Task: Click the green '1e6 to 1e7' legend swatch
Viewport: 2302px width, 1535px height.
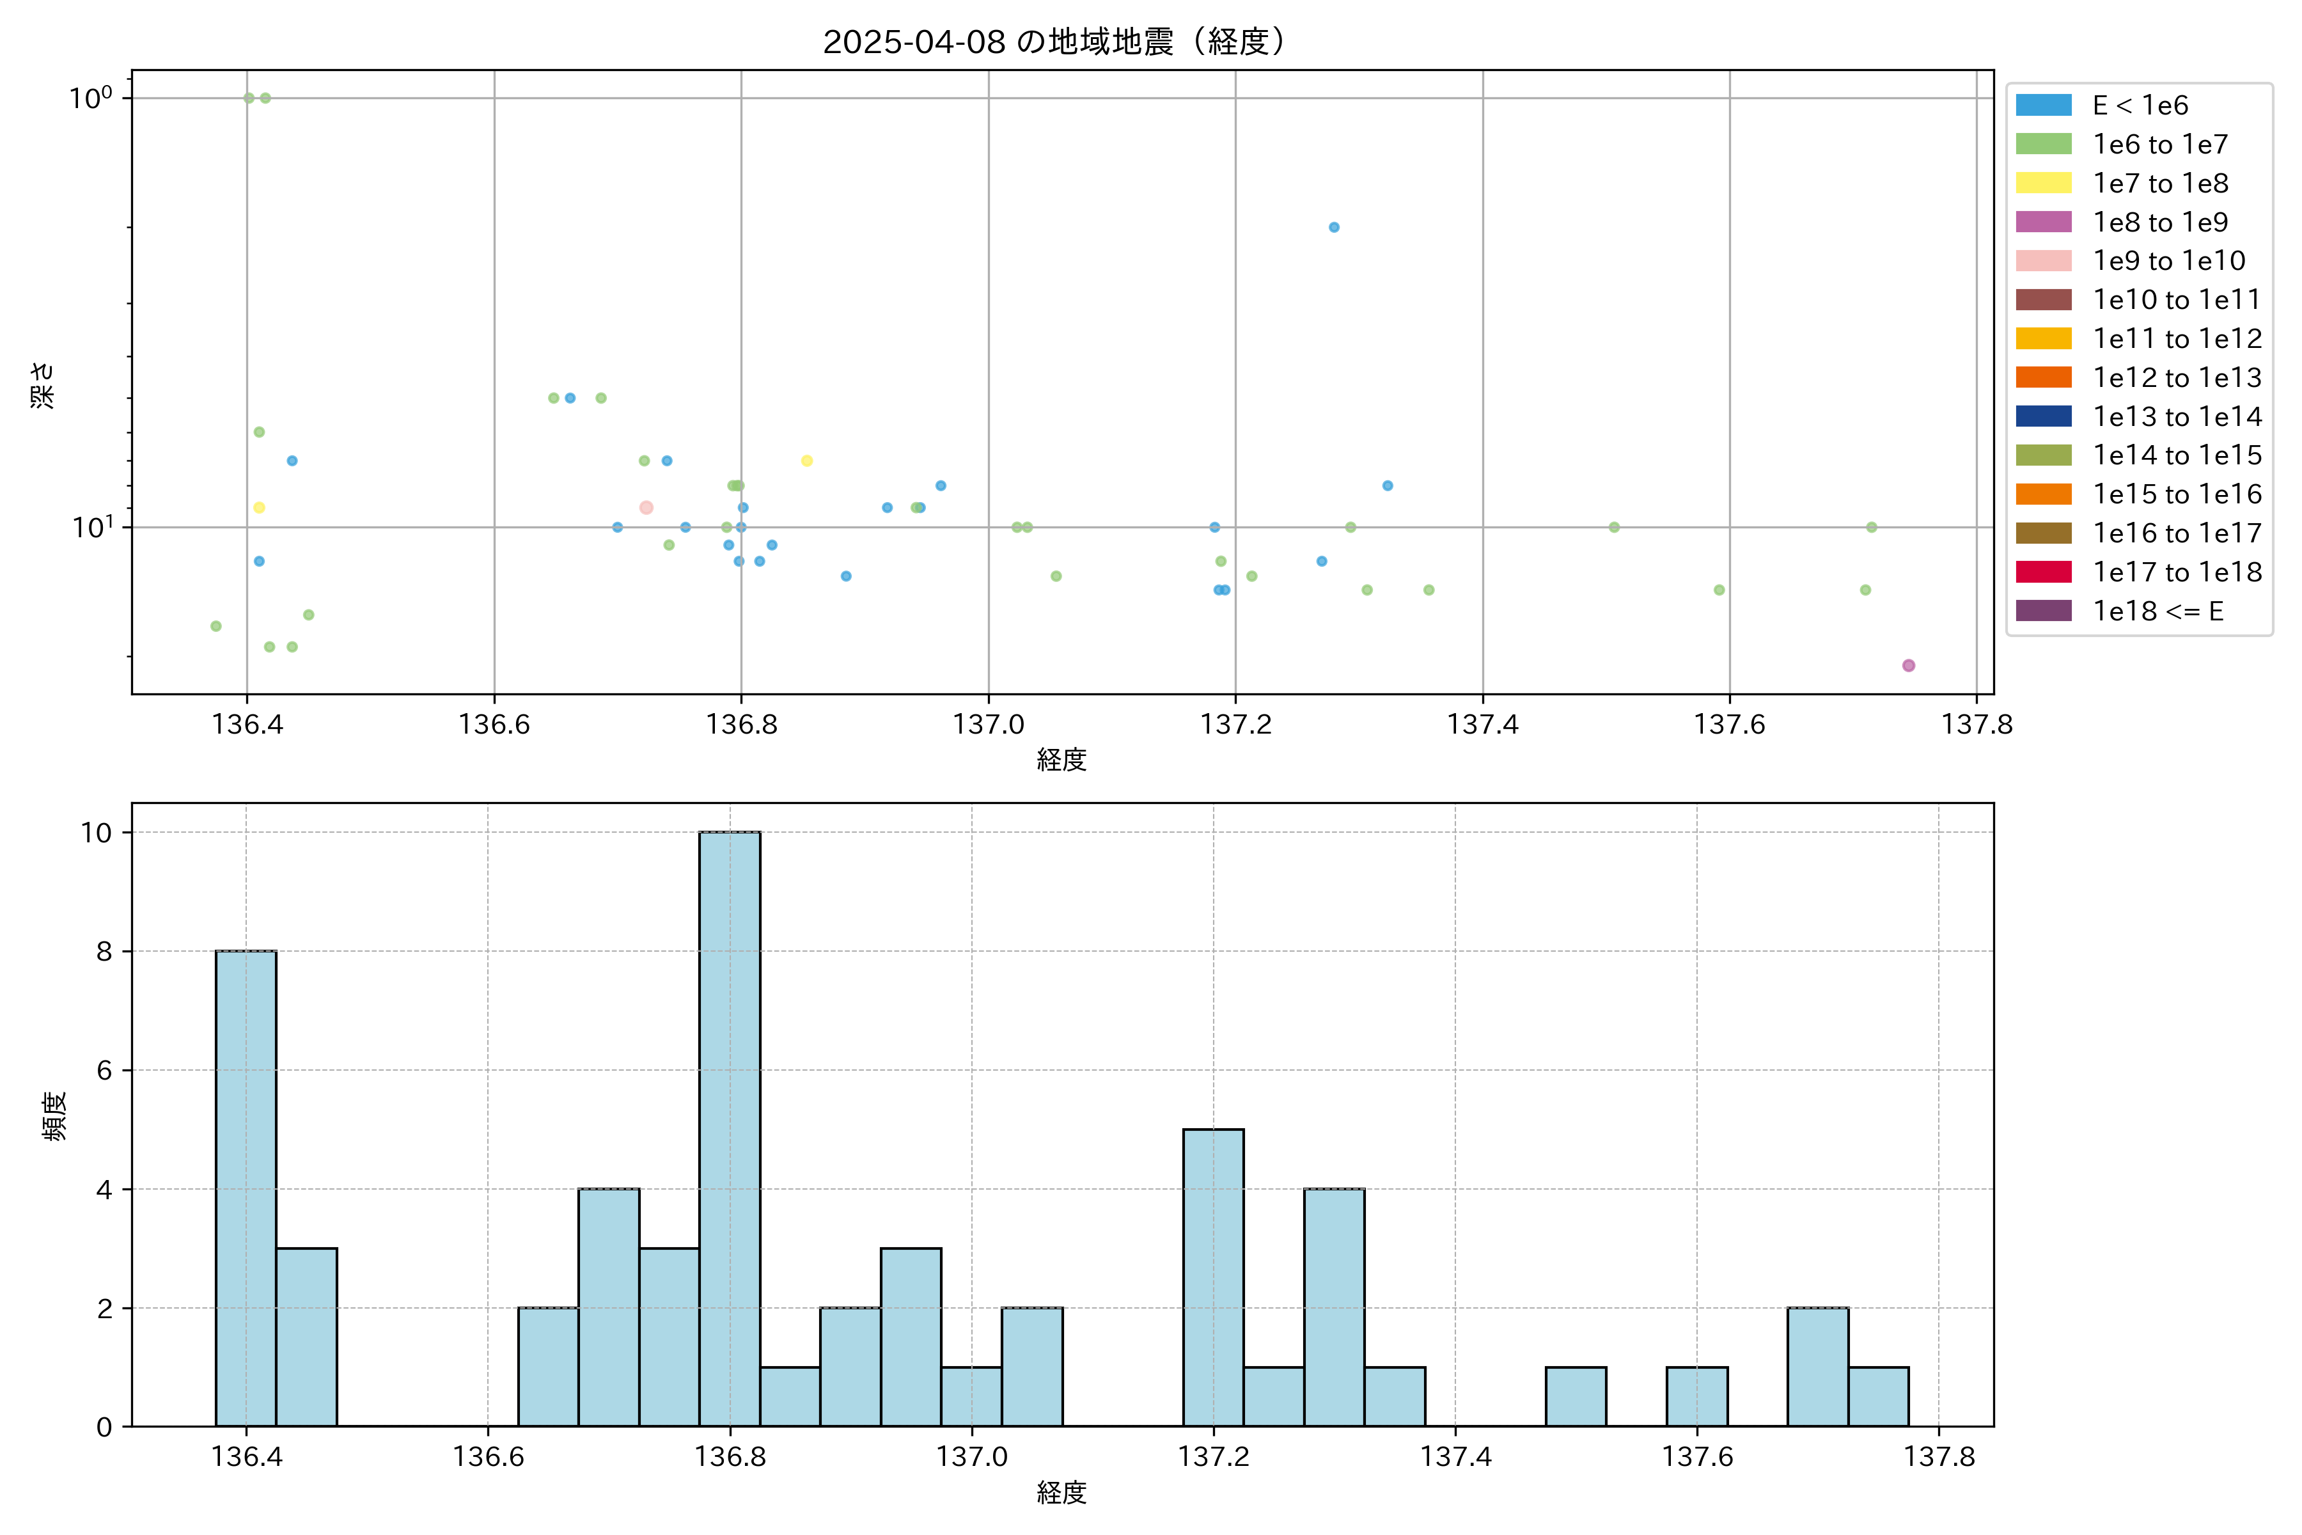Action: (x=2042, y=145)
